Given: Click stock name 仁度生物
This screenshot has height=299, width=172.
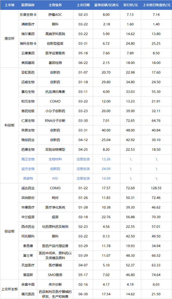Looking at the screenshot, I should [28, 121].
